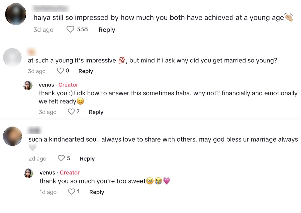This screenshot has width=301, height=213.
Task: Open the top commenter's dark profile picture
Action: coord(16,14)
